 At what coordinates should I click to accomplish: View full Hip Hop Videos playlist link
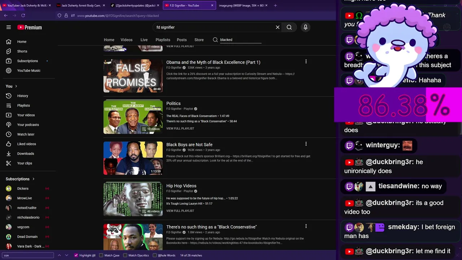tap(180, 211)
